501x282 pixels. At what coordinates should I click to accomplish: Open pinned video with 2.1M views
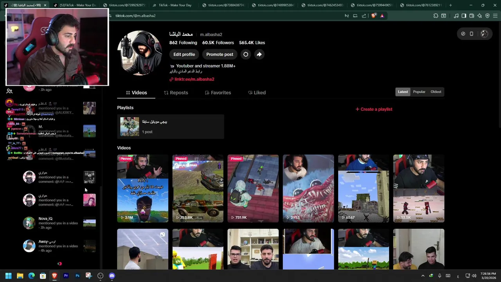tap(142, 188)
